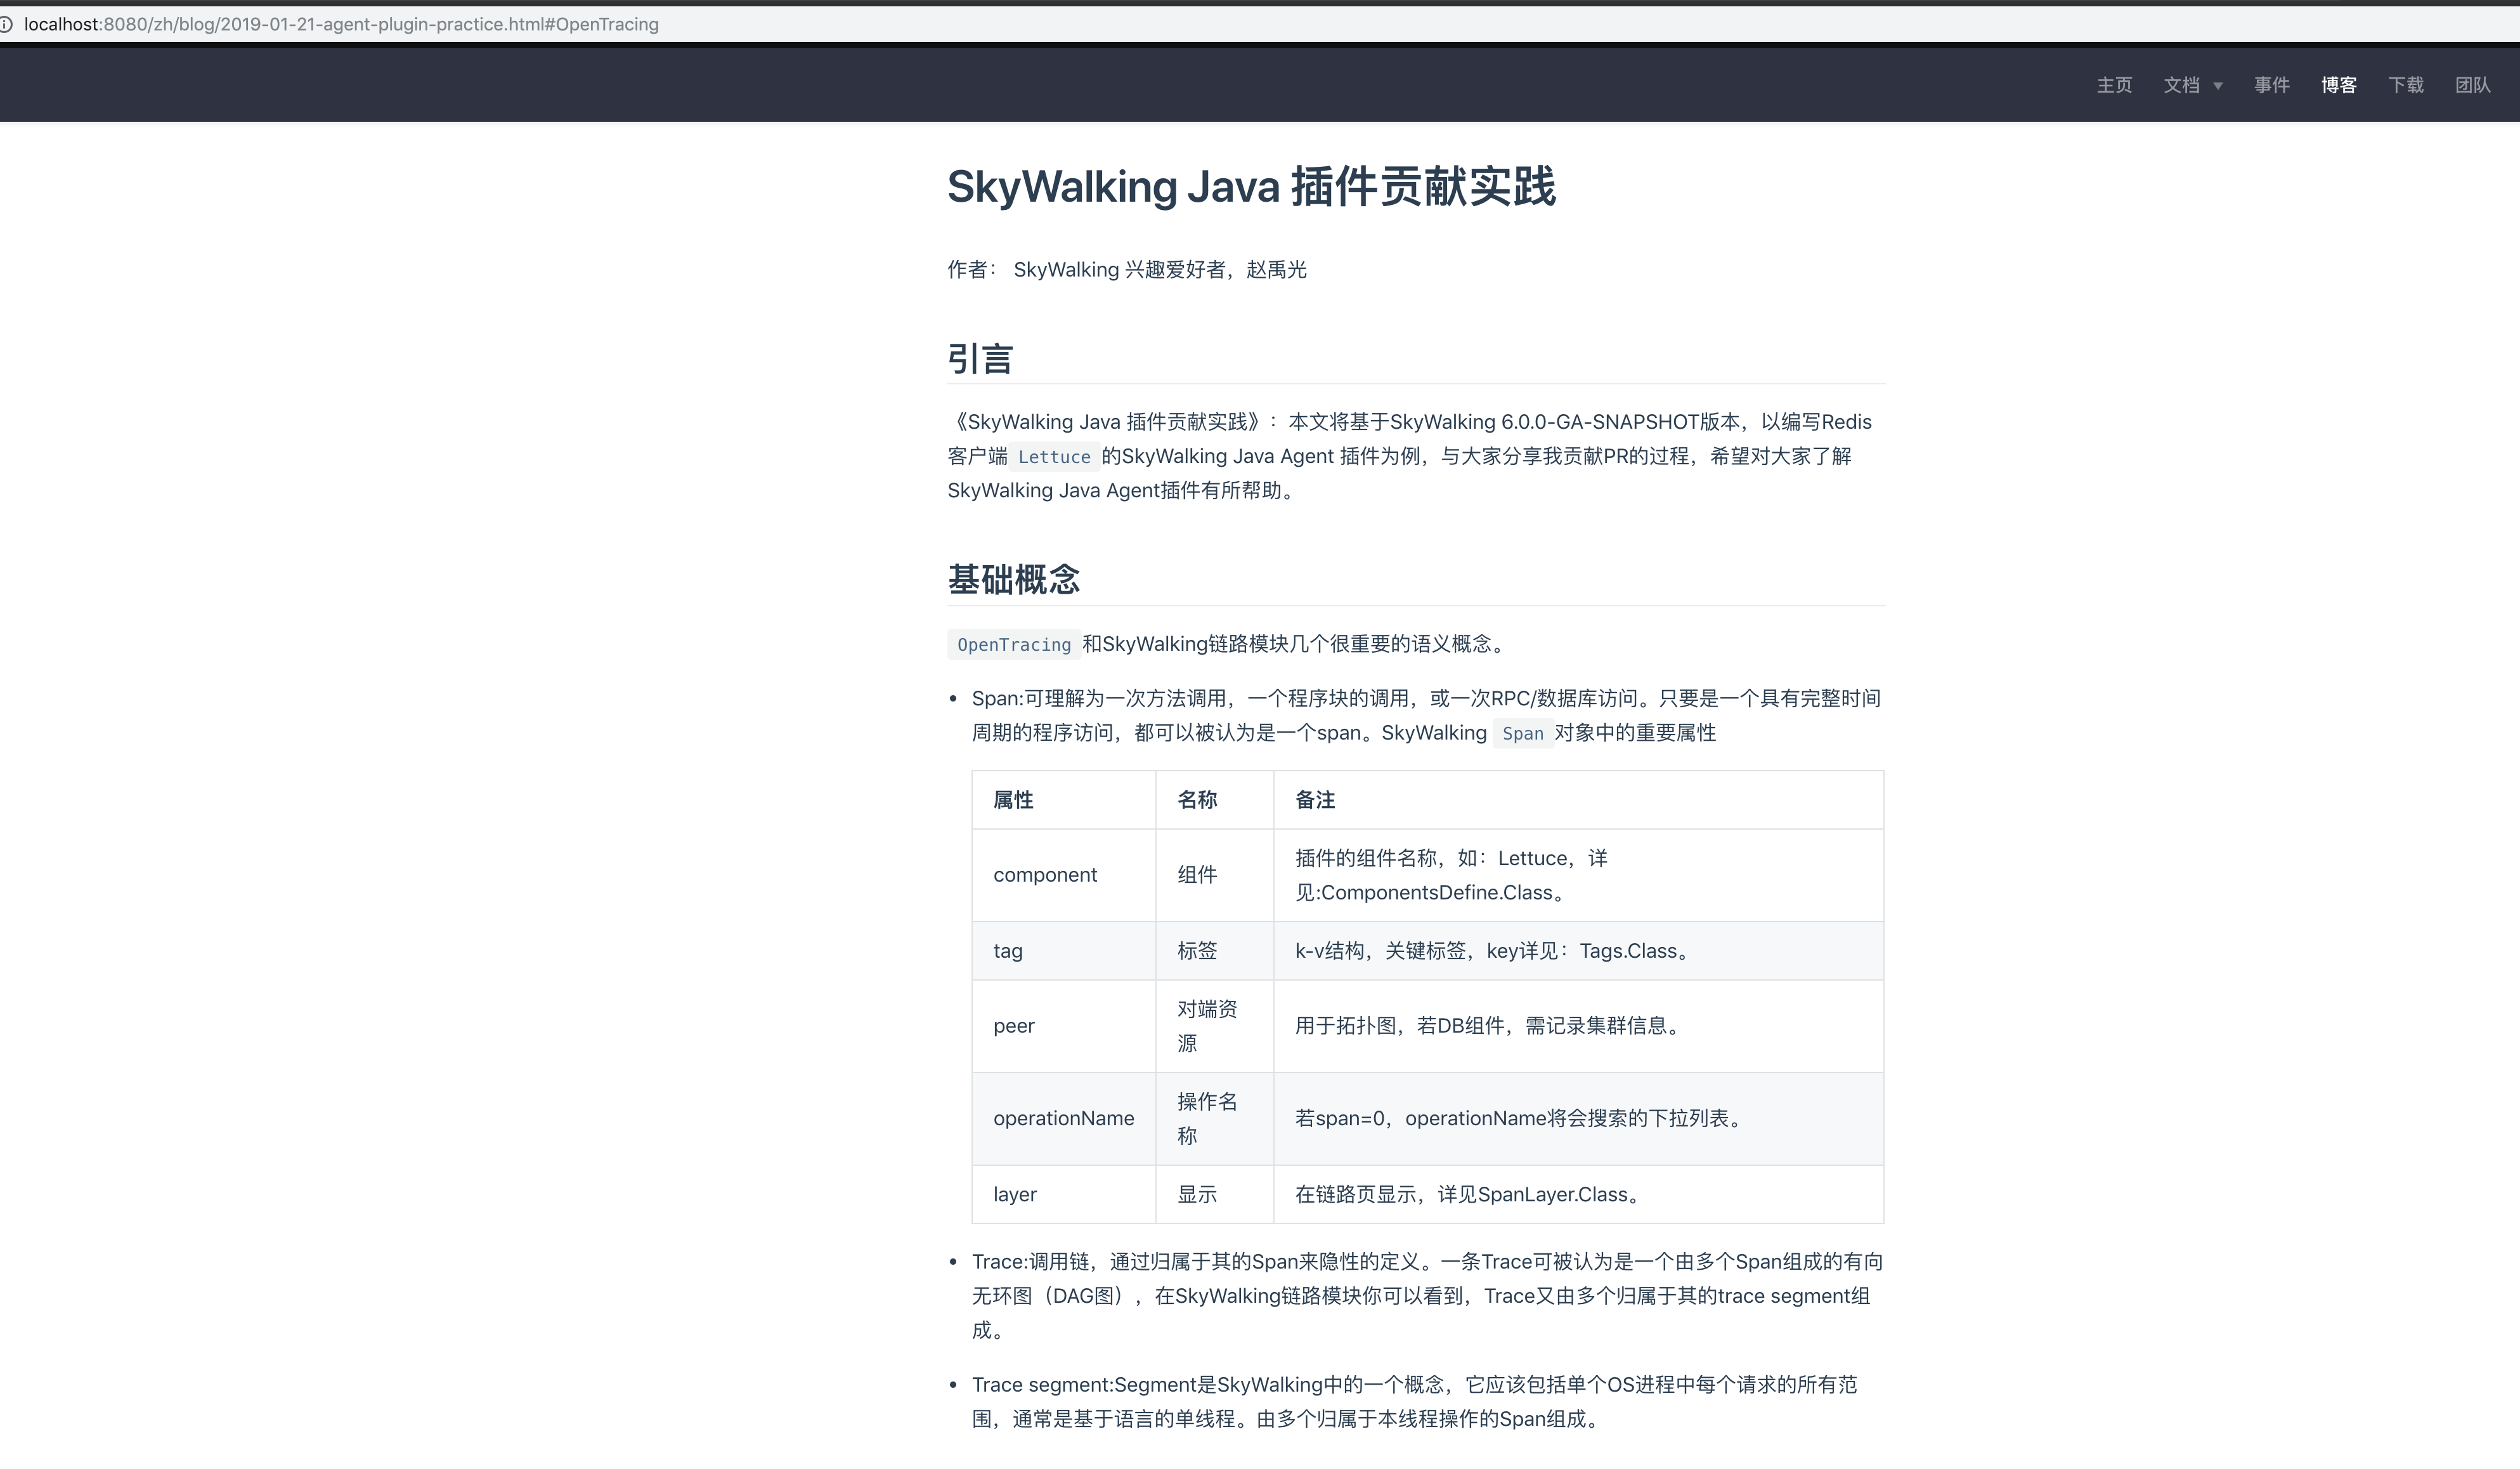Click the 属性 table column header
Image resolution: width=2520 pixels, height=1469 pixels.
click(x=1013, y=800)
